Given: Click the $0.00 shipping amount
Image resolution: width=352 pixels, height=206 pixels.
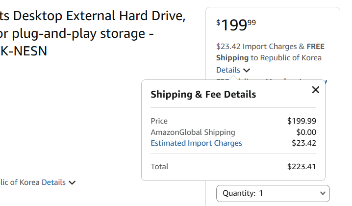Looking at the screenshot, I should pyautogui.click(x=306, y=132).
